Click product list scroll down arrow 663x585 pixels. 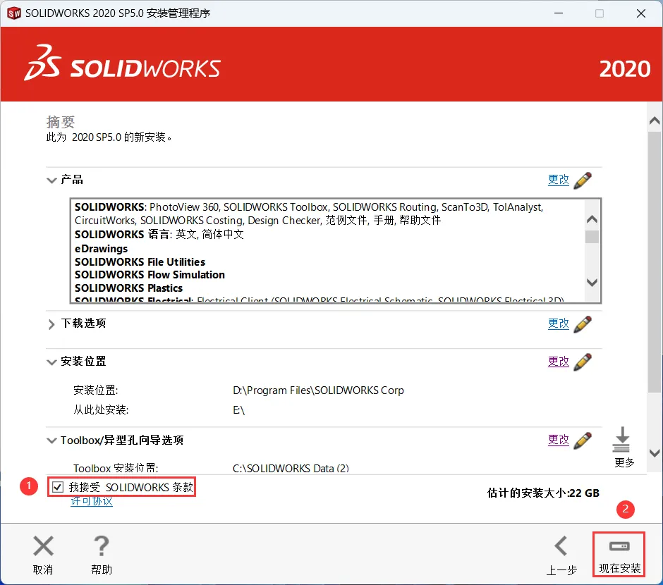592,282
